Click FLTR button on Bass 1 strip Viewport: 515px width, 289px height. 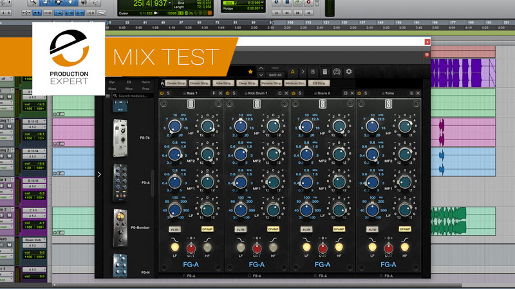[x=174, y=229]
